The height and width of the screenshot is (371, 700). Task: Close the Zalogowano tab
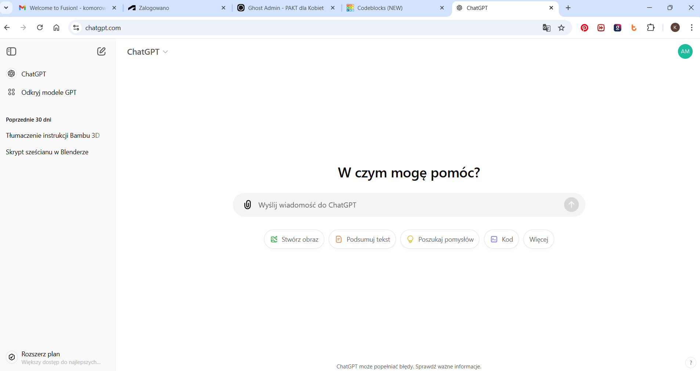pyautogui.click(x=223, y=8)
